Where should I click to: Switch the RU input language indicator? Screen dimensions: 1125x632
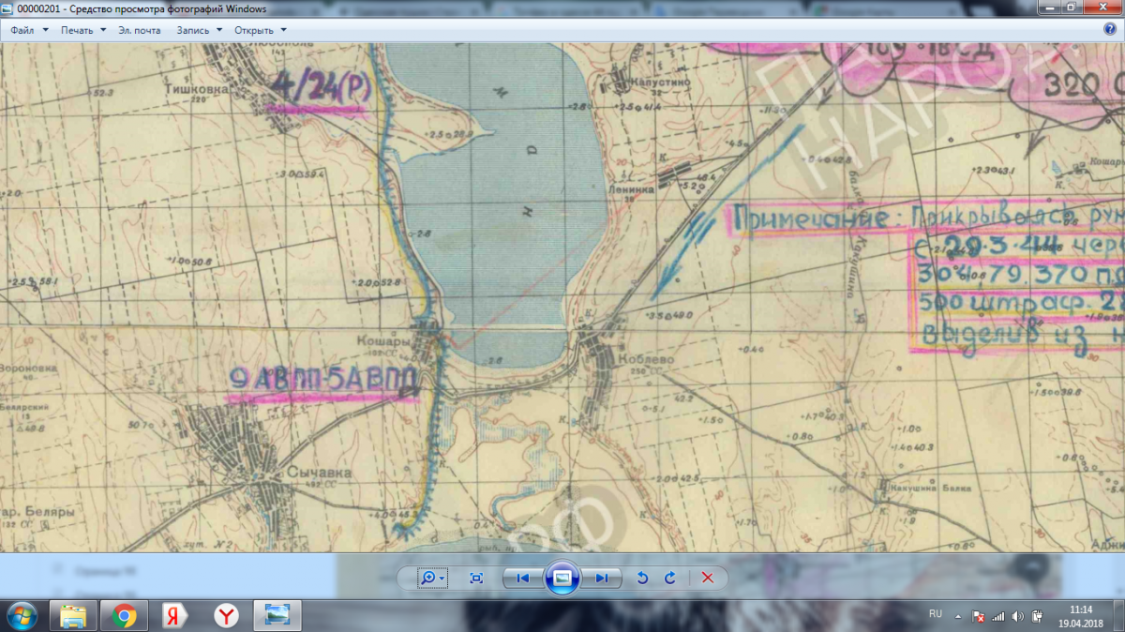(x=935, y=613)
